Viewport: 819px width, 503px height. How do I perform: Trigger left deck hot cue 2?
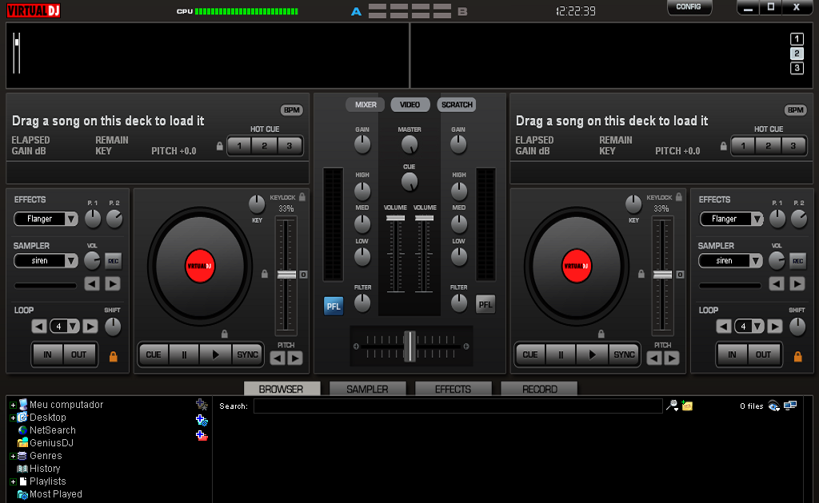tap(264, 146)
